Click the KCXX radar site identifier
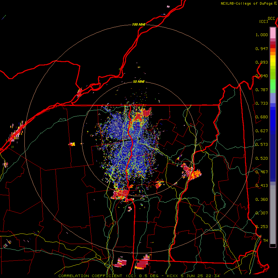278x278 pixels. tap(172, 276)
